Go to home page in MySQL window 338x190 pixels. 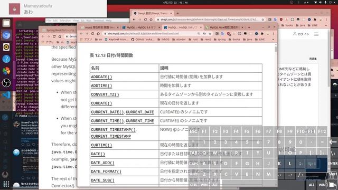(98, 34)
